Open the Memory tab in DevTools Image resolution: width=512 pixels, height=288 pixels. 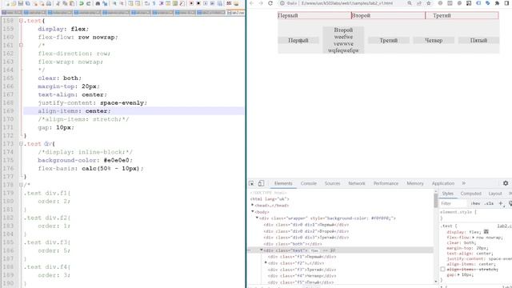point(415,183)
